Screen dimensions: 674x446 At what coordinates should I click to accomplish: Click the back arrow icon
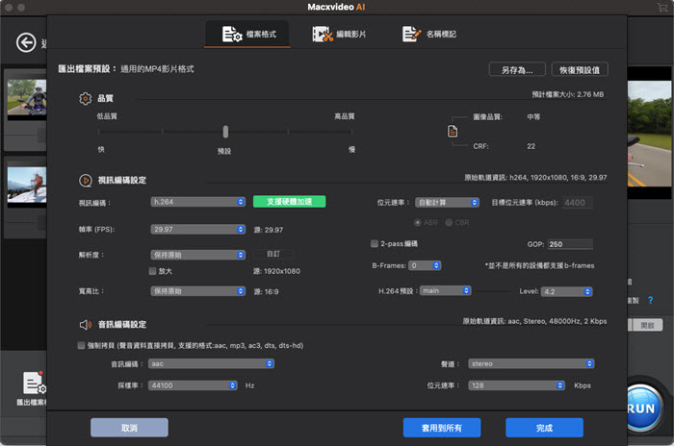click(x=26, y=42)
